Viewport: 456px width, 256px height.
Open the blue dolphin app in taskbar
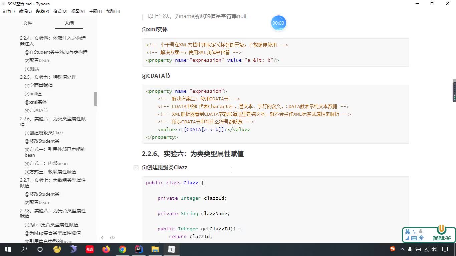(73, 249)
